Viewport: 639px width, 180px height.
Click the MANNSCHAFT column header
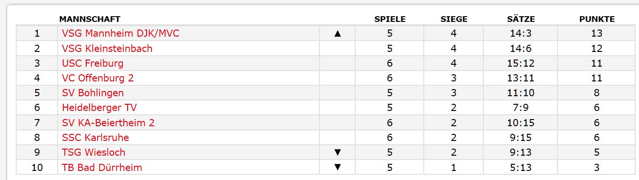point(90,19)
